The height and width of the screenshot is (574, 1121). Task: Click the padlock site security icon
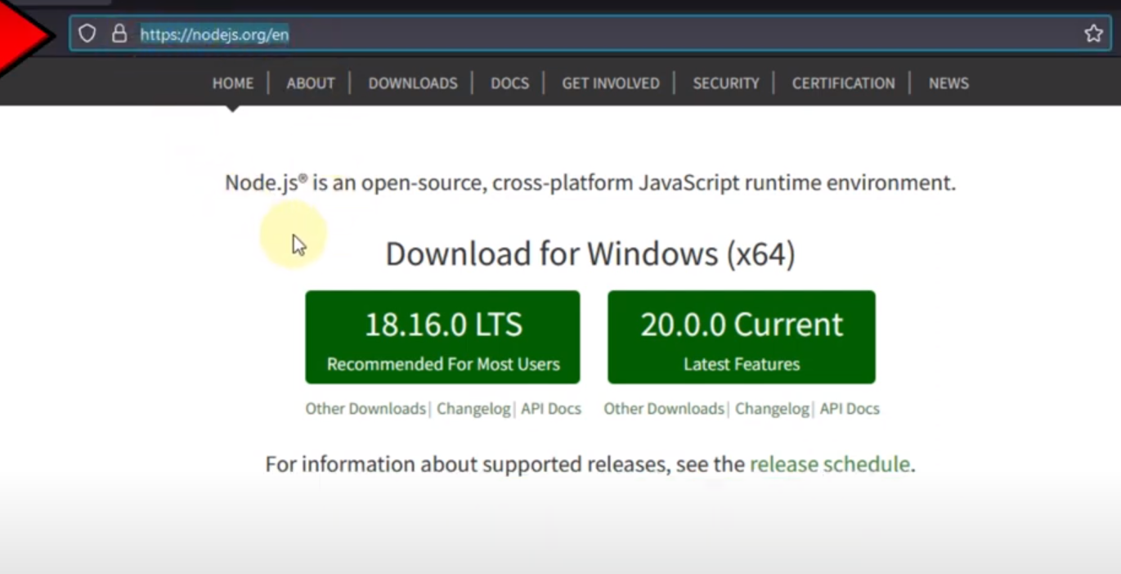(119, 34)
